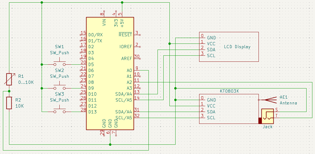The height and width of the screenshot is (154, 315).
Task: Click the '3V3' pin label
Action: click(116, 23)
